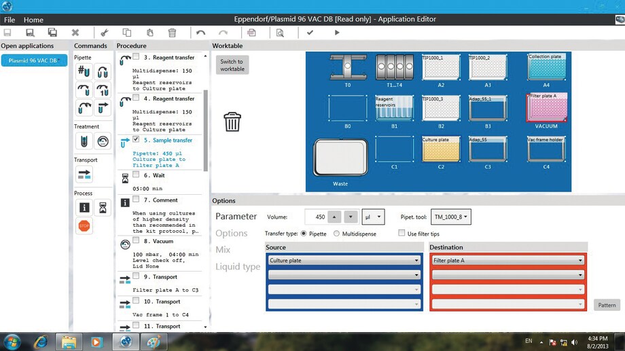Open the Culture plate source dropdown
The width and height of the screenshot is (625, 351).
(x=344, y=260)
